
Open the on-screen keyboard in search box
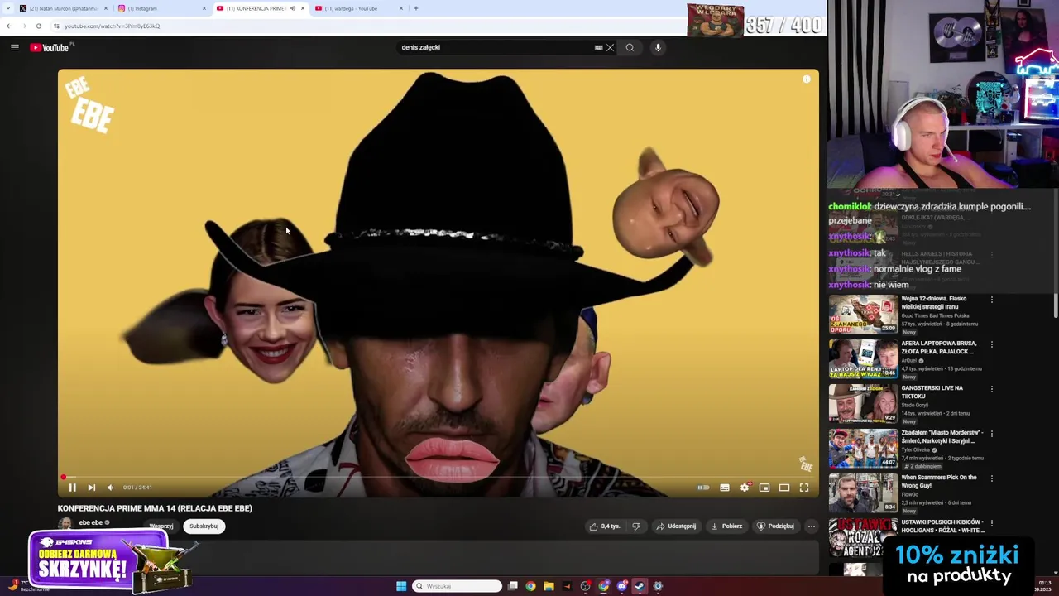click(x=598, y=47)
